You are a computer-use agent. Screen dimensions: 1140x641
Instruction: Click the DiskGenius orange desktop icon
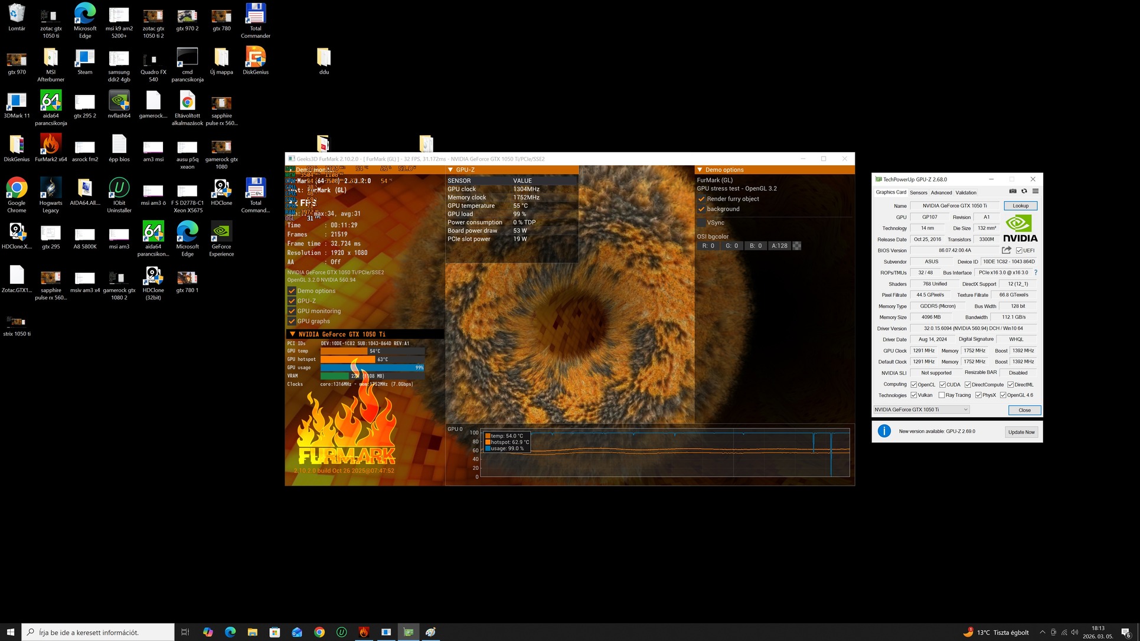[x=255, y=57]
